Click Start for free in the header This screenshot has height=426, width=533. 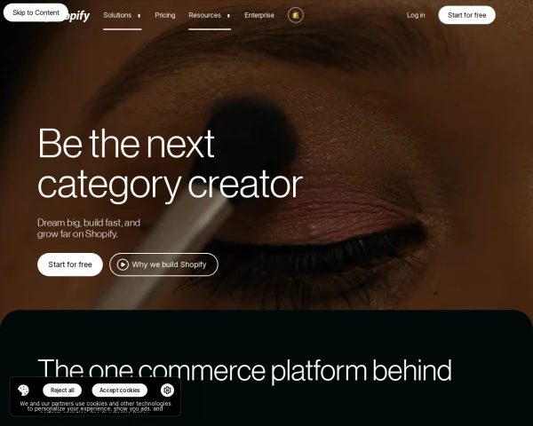(466, 15)
